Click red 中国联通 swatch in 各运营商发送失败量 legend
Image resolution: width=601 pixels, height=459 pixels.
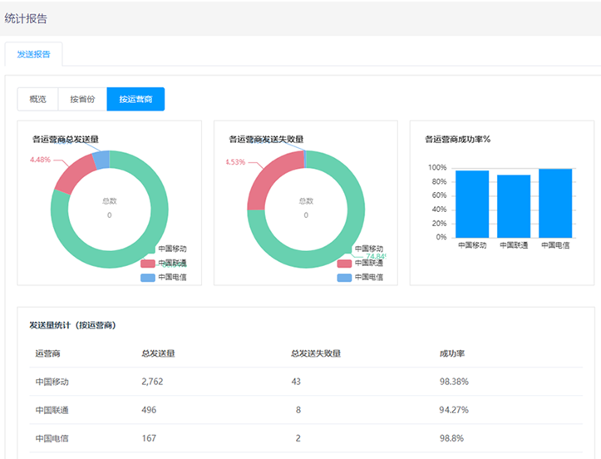click(344, 263)
